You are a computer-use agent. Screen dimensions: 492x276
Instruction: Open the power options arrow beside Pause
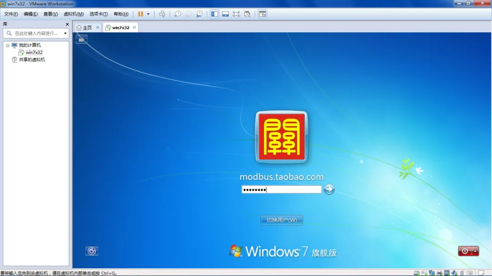pos(148,14)
